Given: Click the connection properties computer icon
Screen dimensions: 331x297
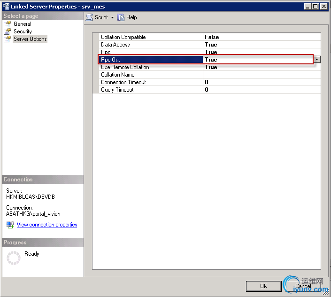Looking at the screenshot, I should click(10, 225).
